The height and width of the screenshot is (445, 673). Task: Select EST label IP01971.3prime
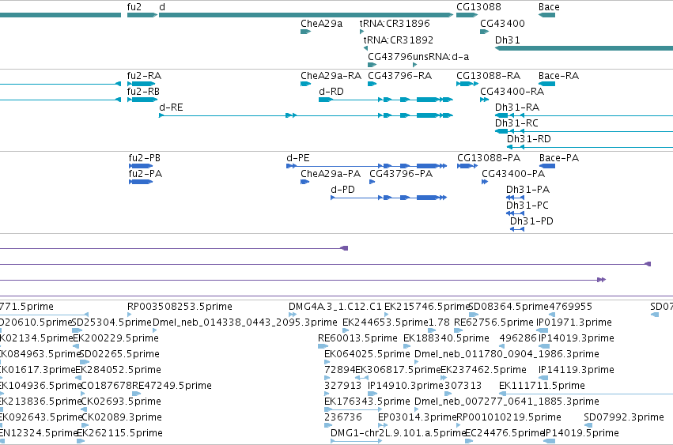point(574,322)
